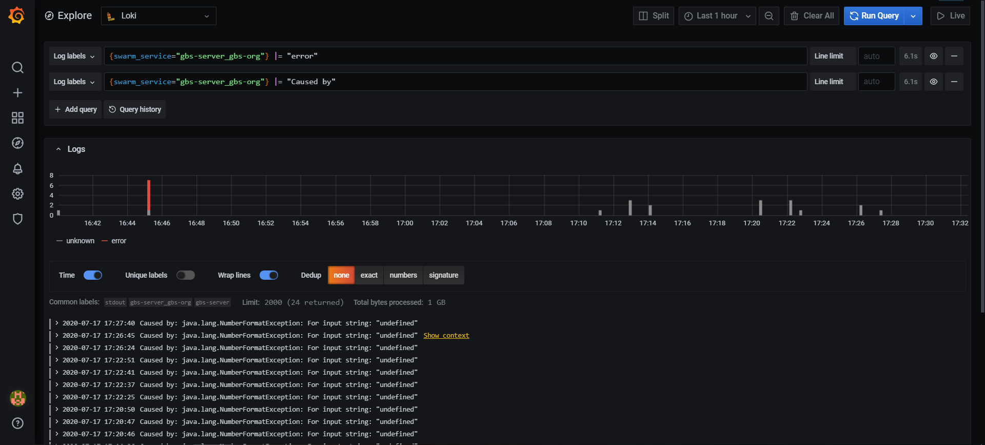
Task: Collapse the Logs panel chevron
Action: pyautogui.click(x=58, y=149)
